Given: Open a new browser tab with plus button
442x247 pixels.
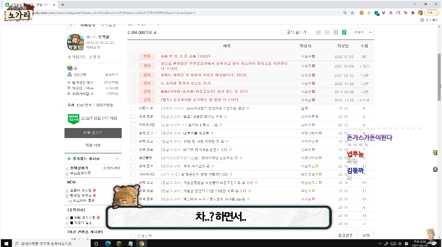Looking at the screenshot, I should coord(63,4).
